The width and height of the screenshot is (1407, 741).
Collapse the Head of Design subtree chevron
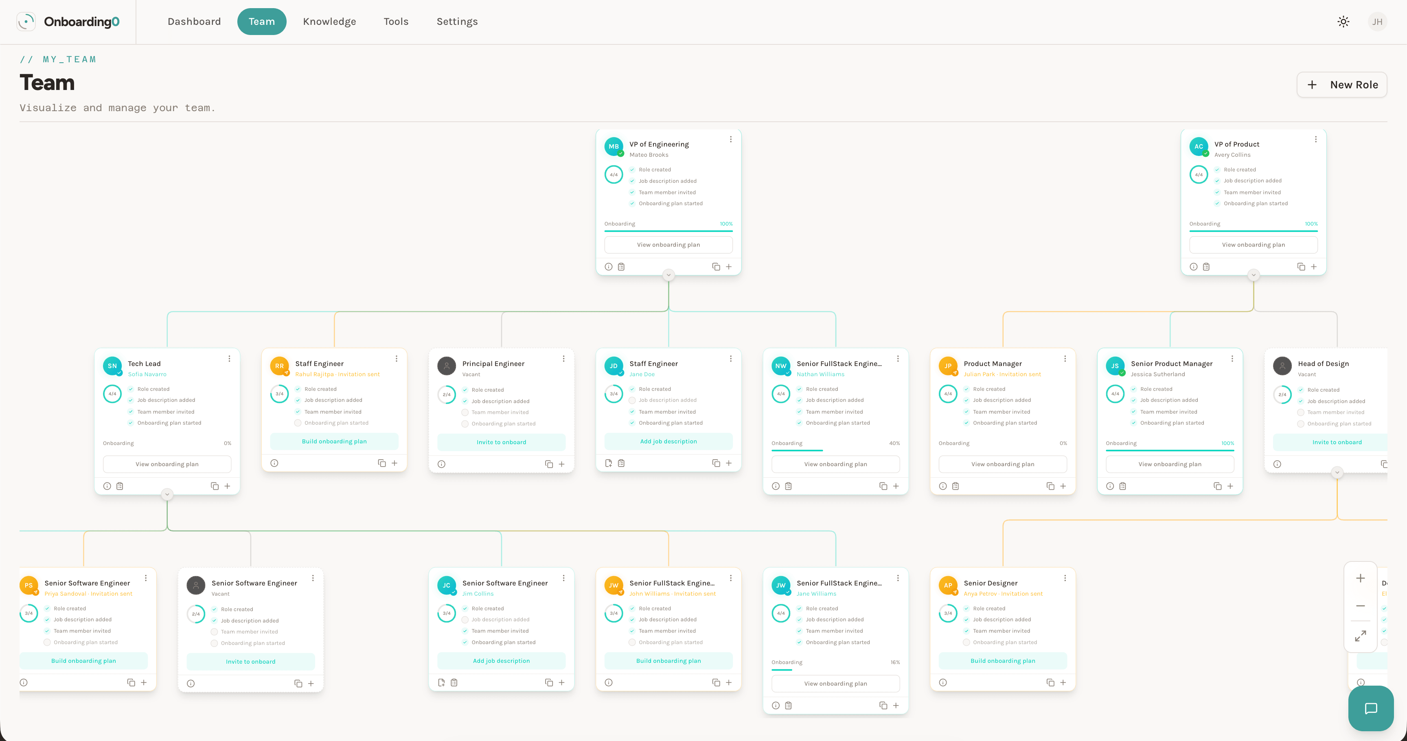click(1337, 473)
